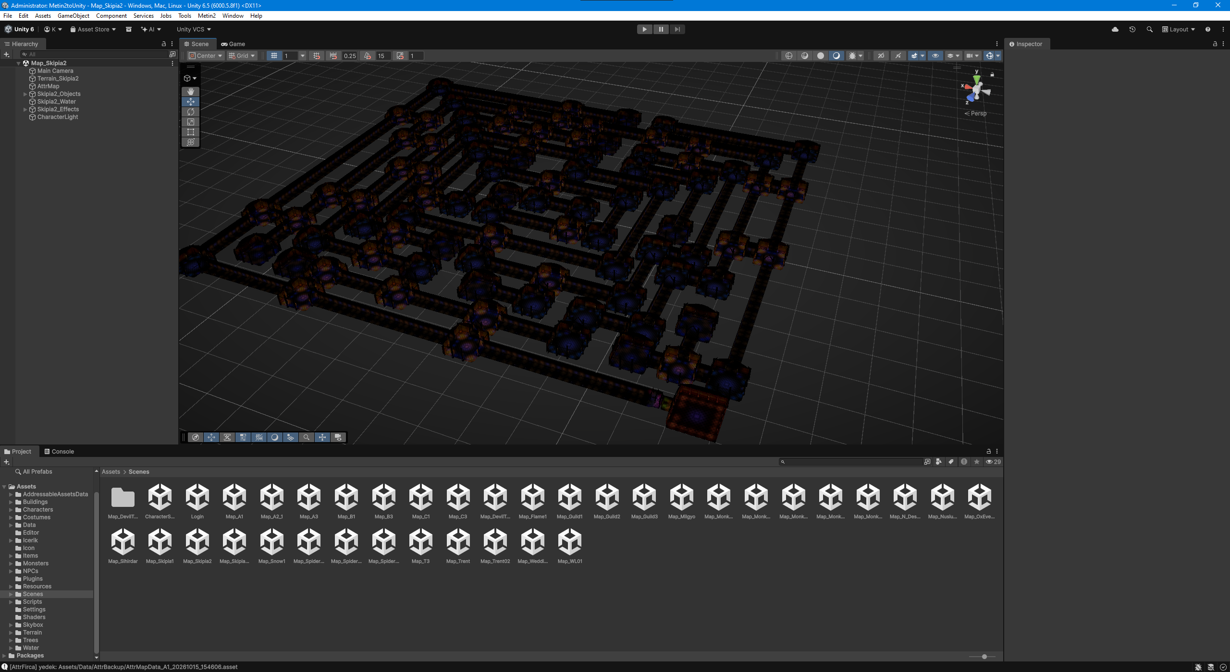Open search by type icon in Project
This screenshot has width=1230, height=672.
(x=938, y=462)
